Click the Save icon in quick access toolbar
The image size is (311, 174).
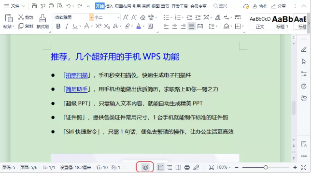click(34, 6)
